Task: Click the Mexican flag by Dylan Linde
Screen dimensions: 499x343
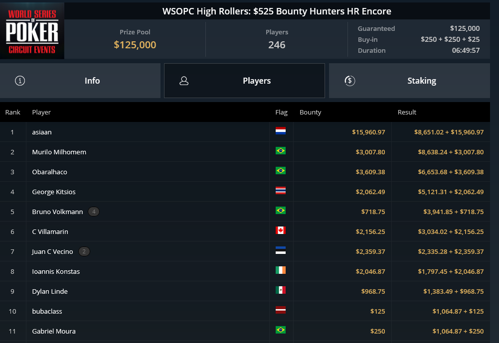Action: (281, 290)
